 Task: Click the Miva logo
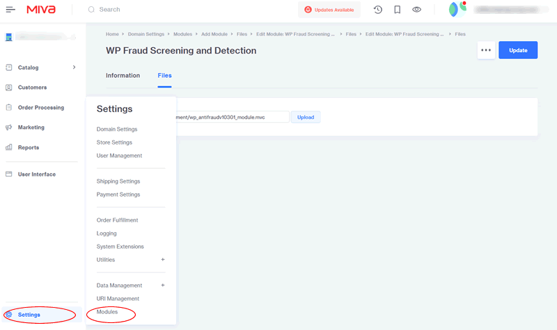coord(41,10)
